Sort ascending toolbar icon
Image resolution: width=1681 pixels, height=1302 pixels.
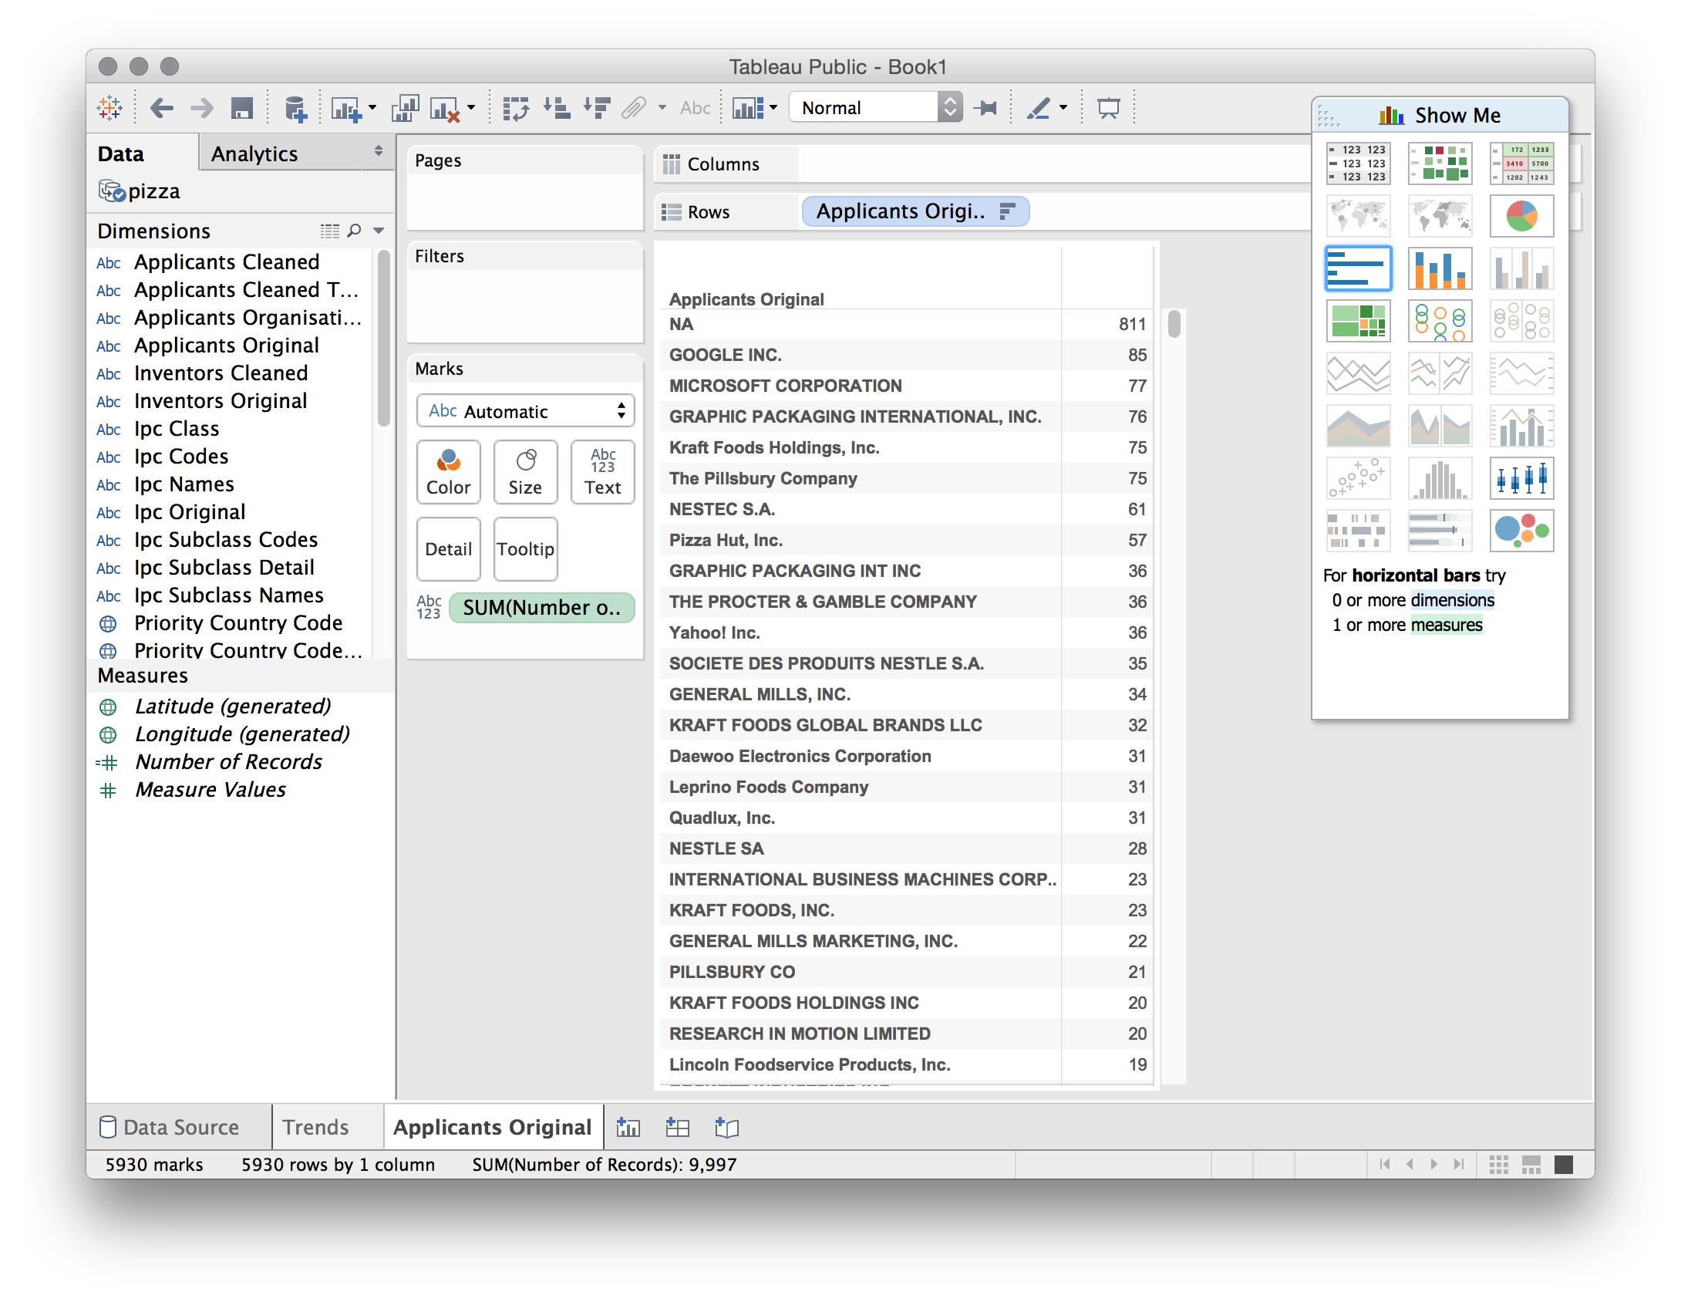557,108
